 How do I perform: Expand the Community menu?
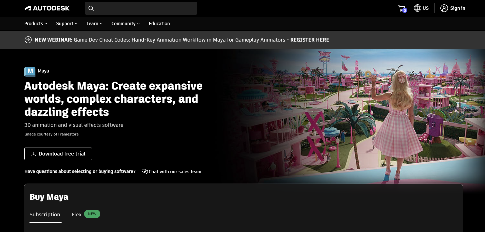[125, 24]
